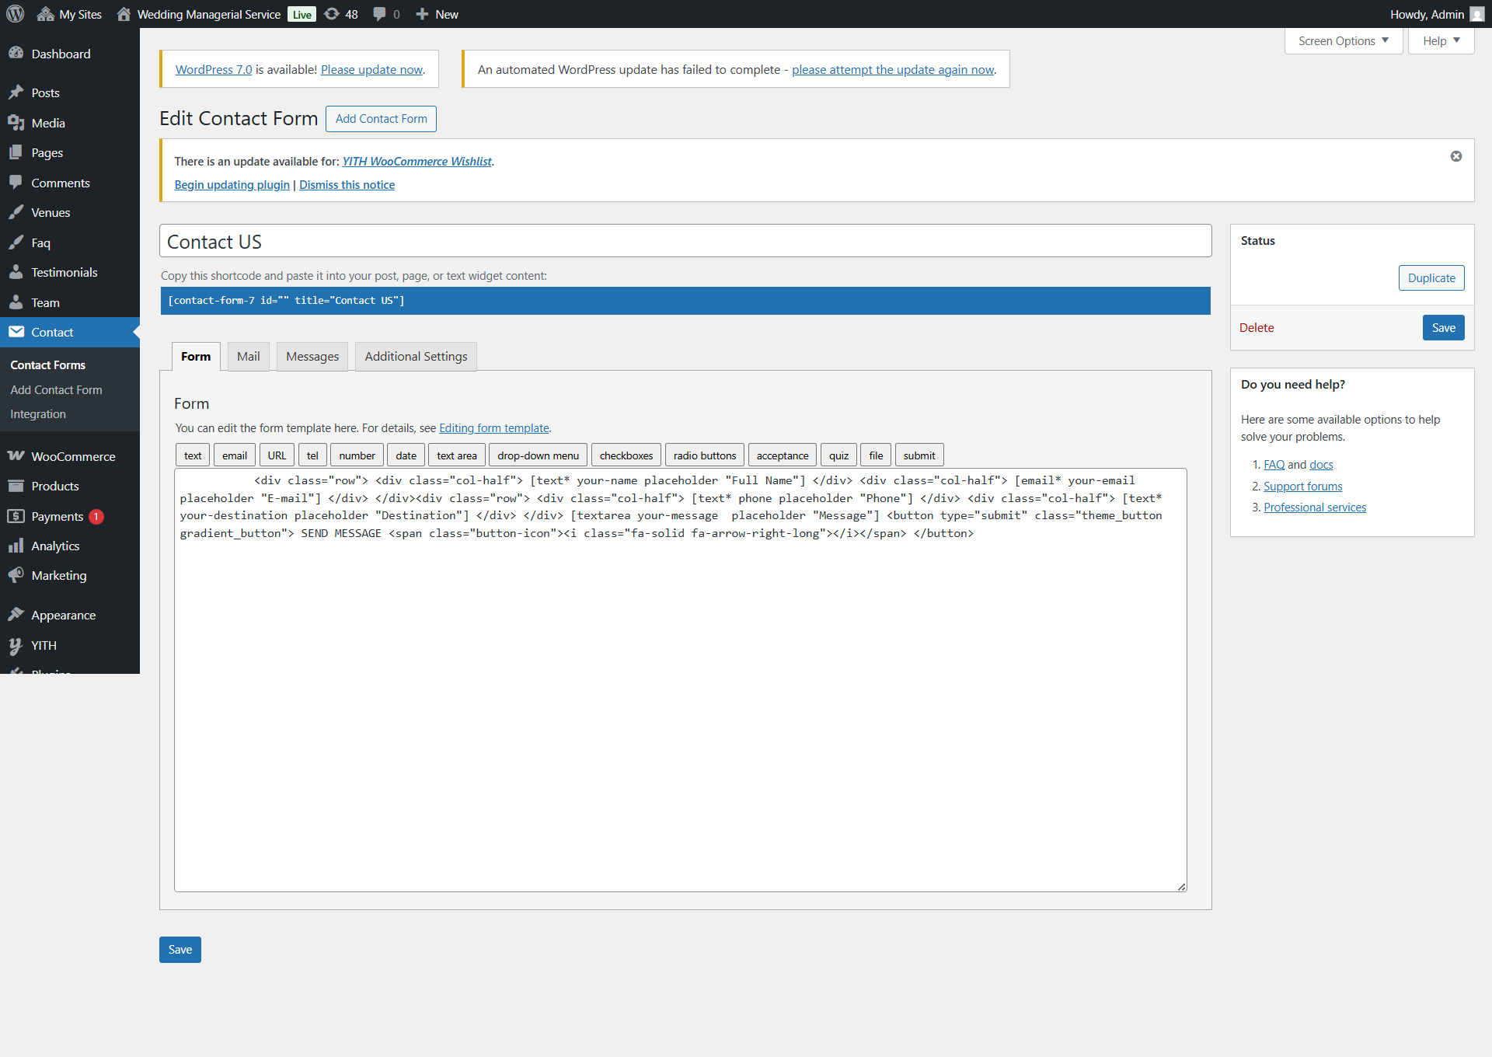Expand the Screen Options dropdown
This screenshot has height=1057, width=1492.
(x=1343, y=40)
